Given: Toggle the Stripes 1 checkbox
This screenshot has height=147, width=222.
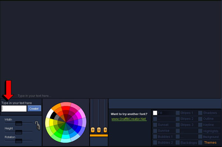Looking at the screenshot, I should click(178, 113).
